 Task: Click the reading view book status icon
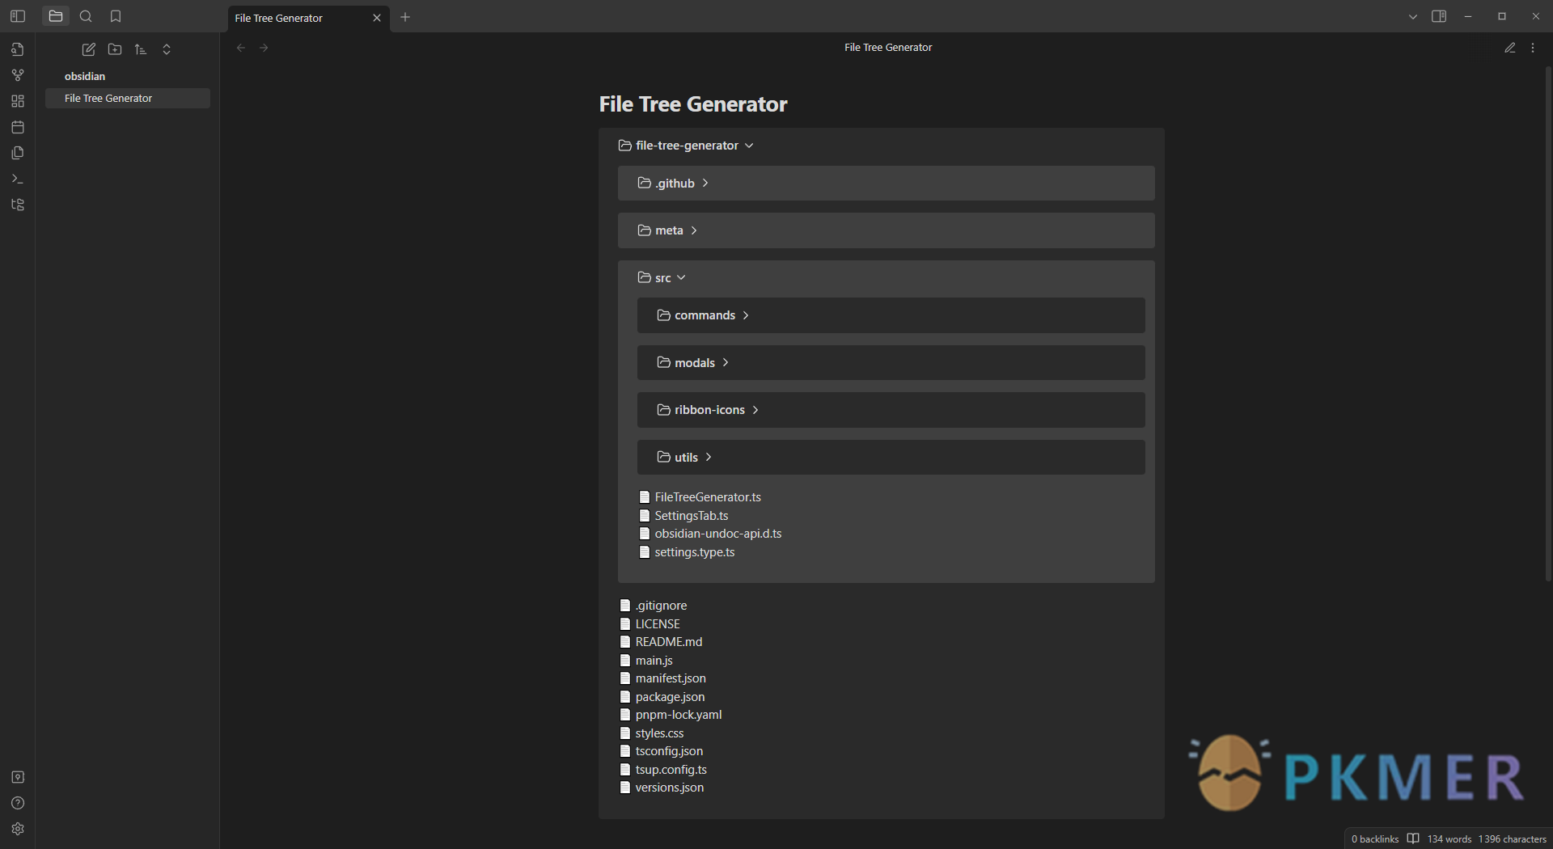tap(1413, 838)
